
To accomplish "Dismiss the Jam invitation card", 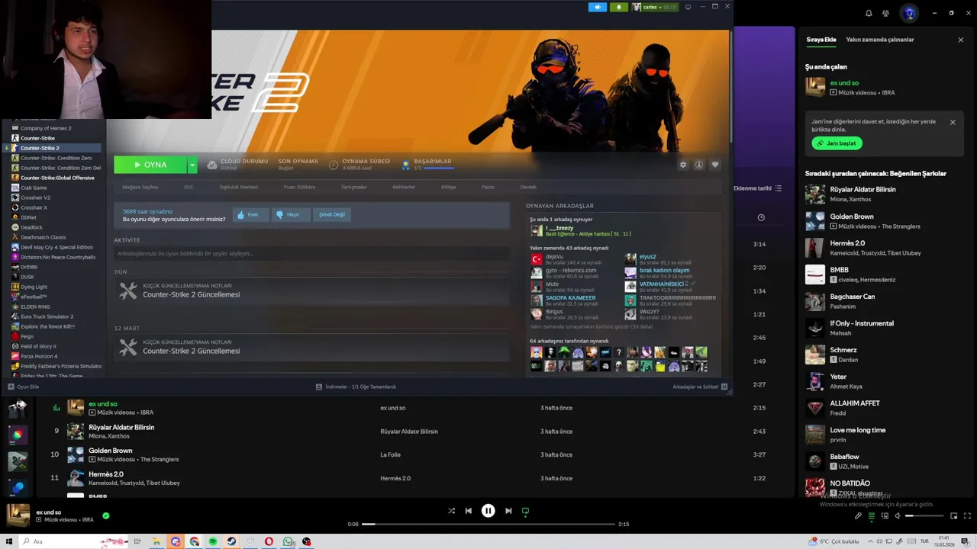I will (953, 122).
